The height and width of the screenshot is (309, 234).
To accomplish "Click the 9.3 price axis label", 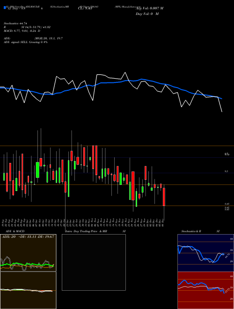I will point(227,171).
